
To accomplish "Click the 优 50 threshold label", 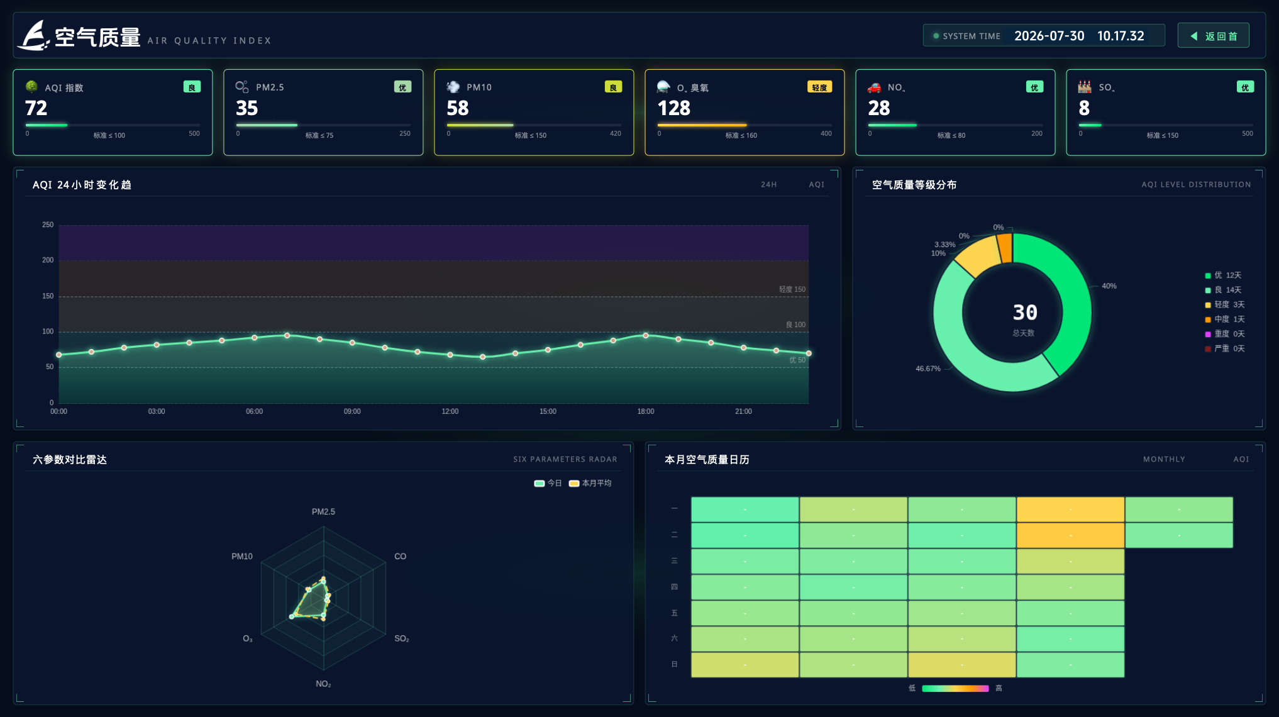I will coord(797,360).
